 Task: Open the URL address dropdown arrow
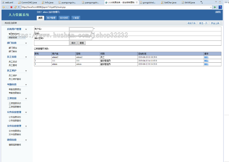[211, 7]
